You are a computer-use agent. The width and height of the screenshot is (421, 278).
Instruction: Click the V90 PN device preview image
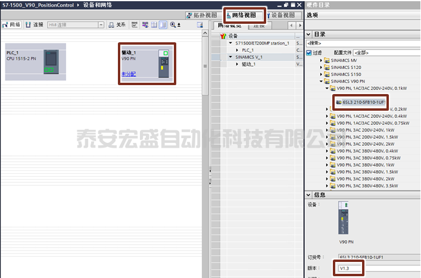[x=344, y=218]
